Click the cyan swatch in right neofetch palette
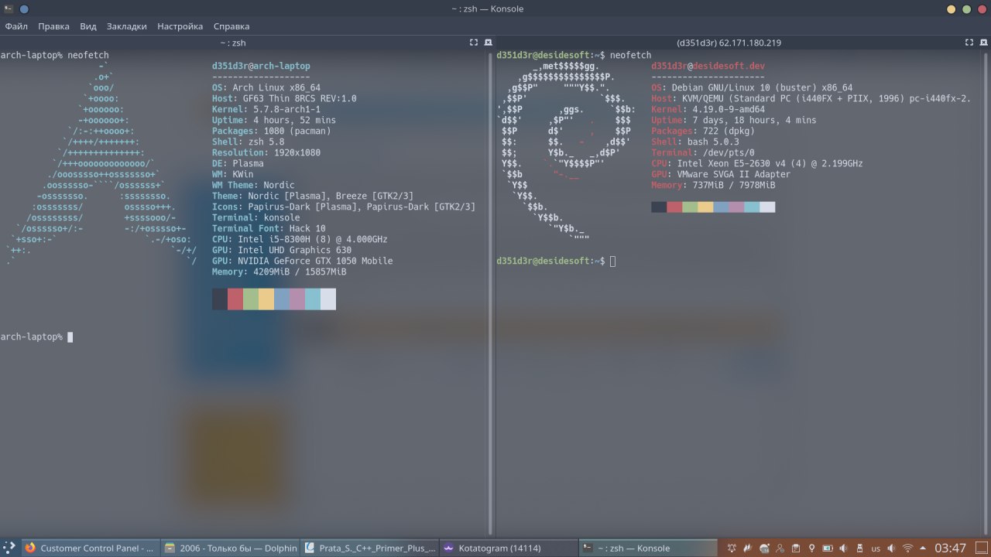This screenshot has height=557, width=991. 752,207
